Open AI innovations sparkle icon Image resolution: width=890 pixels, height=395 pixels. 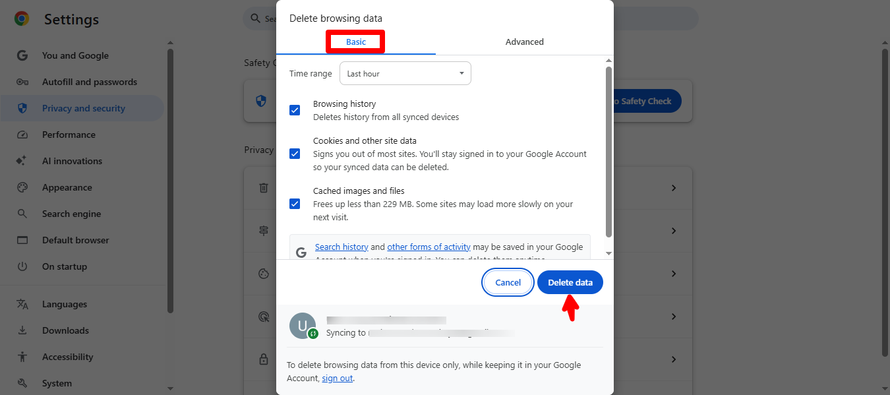(x=22, y=161)
